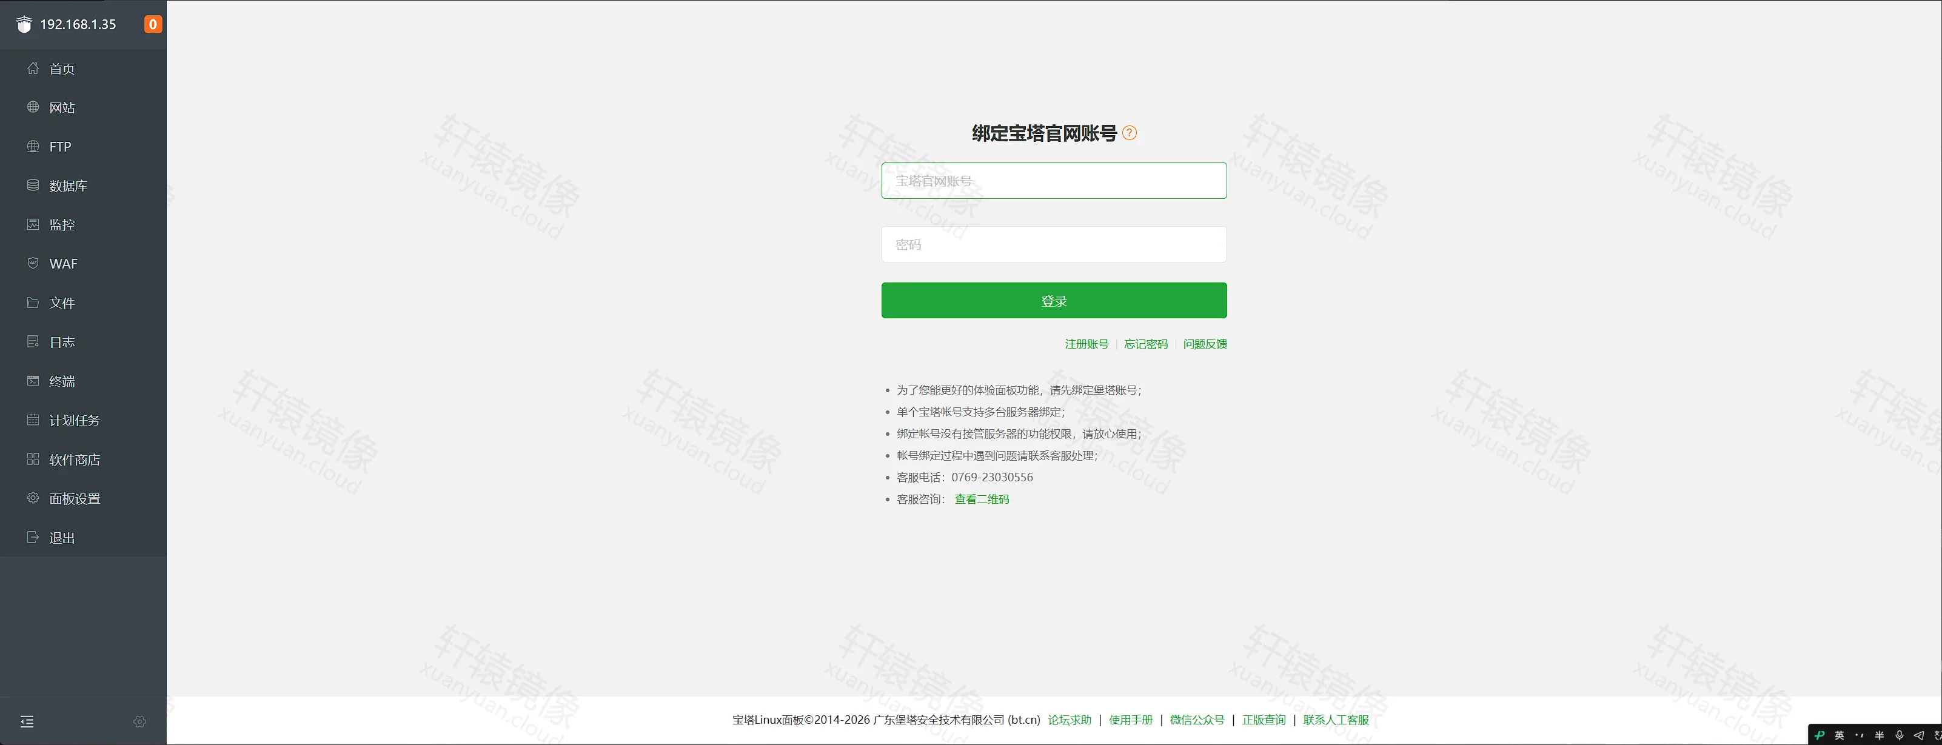Click the 联系人工客服 footer link
1942x745 pixels.
click(1336, 720)
